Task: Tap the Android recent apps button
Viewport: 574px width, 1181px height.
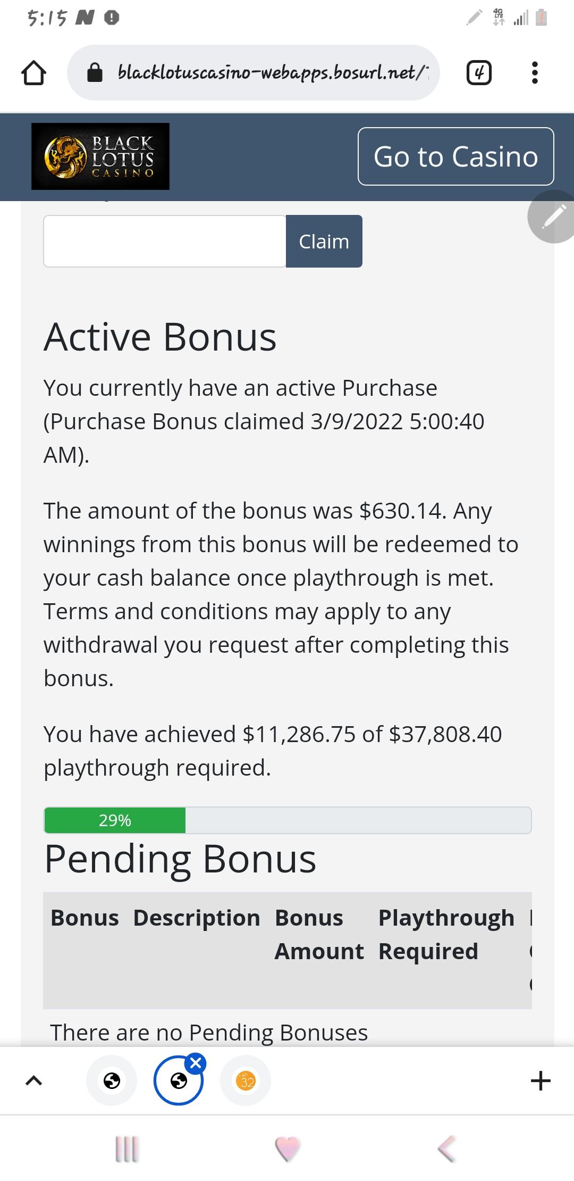Action: coord(127,1149)
